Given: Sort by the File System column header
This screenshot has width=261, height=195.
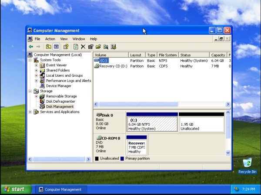Looking at the screenshot, I should 168,55.
